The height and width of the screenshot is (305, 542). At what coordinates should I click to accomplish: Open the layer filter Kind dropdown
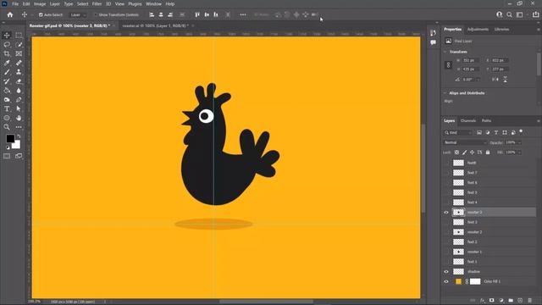coord(458,132)
